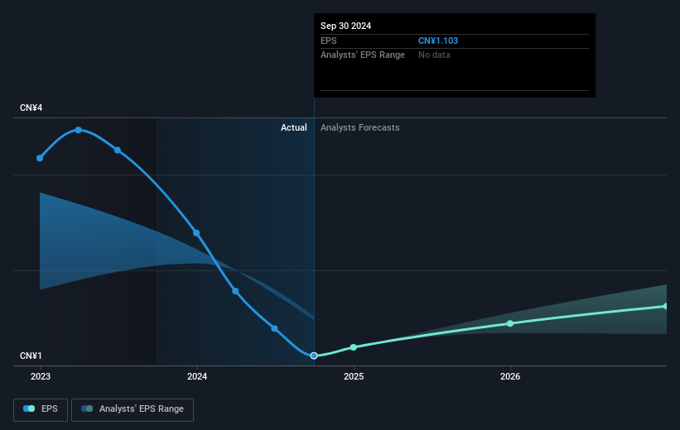Screen dimensions: 680x430
Task: Click the 'Actual' section label
Action: click(293, 127)
